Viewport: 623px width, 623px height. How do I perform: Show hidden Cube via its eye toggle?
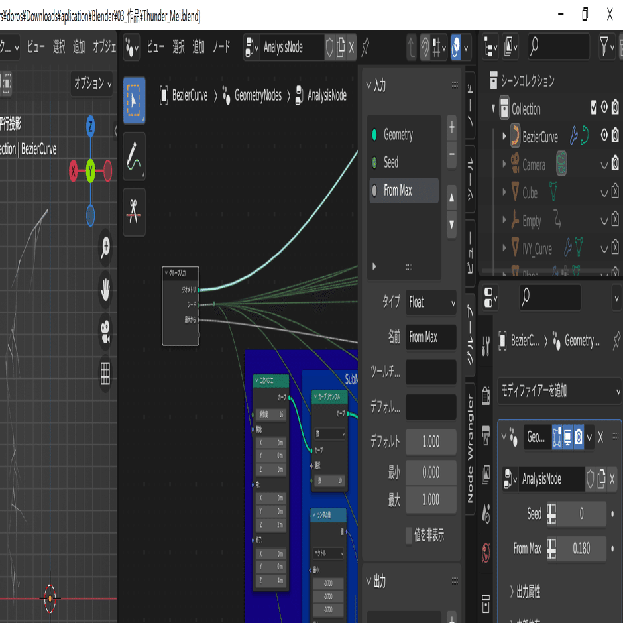pyautogui.click(x=604, y=193)
